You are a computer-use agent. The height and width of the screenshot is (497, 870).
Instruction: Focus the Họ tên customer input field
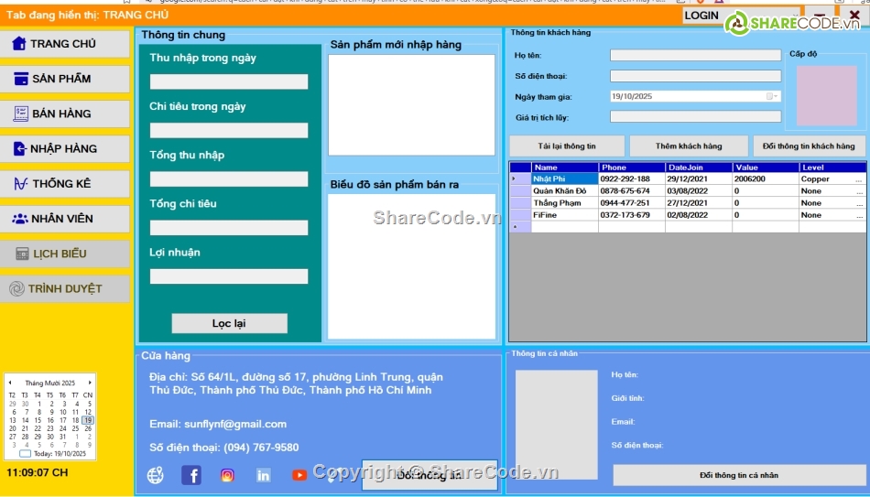pyautogui.click(x=695, y=56)
